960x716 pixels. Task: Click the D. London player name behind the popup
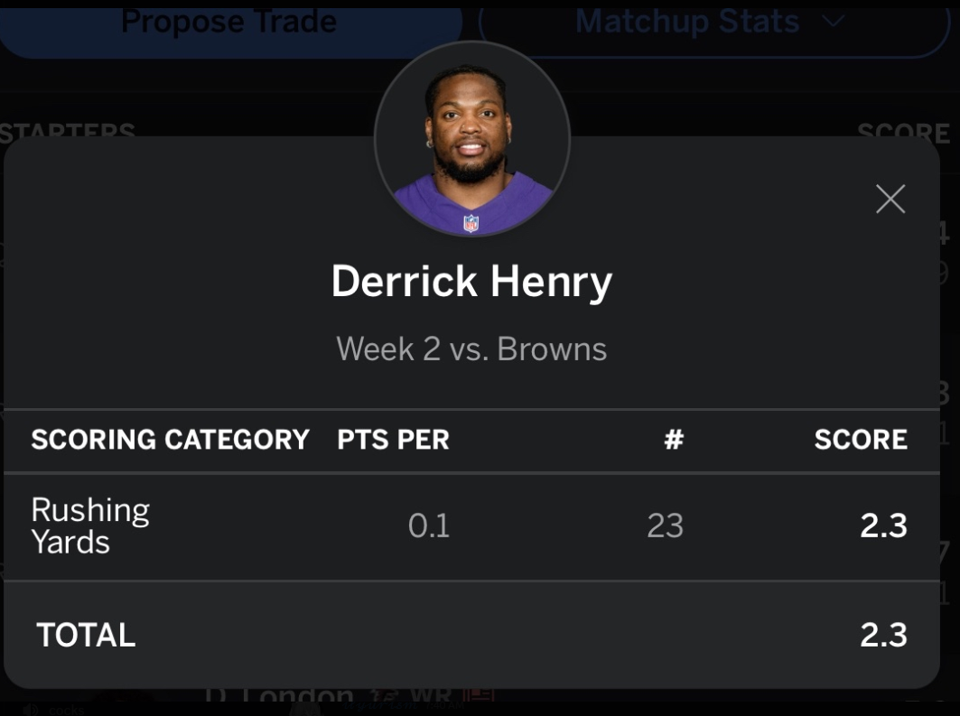coord(280,695)
